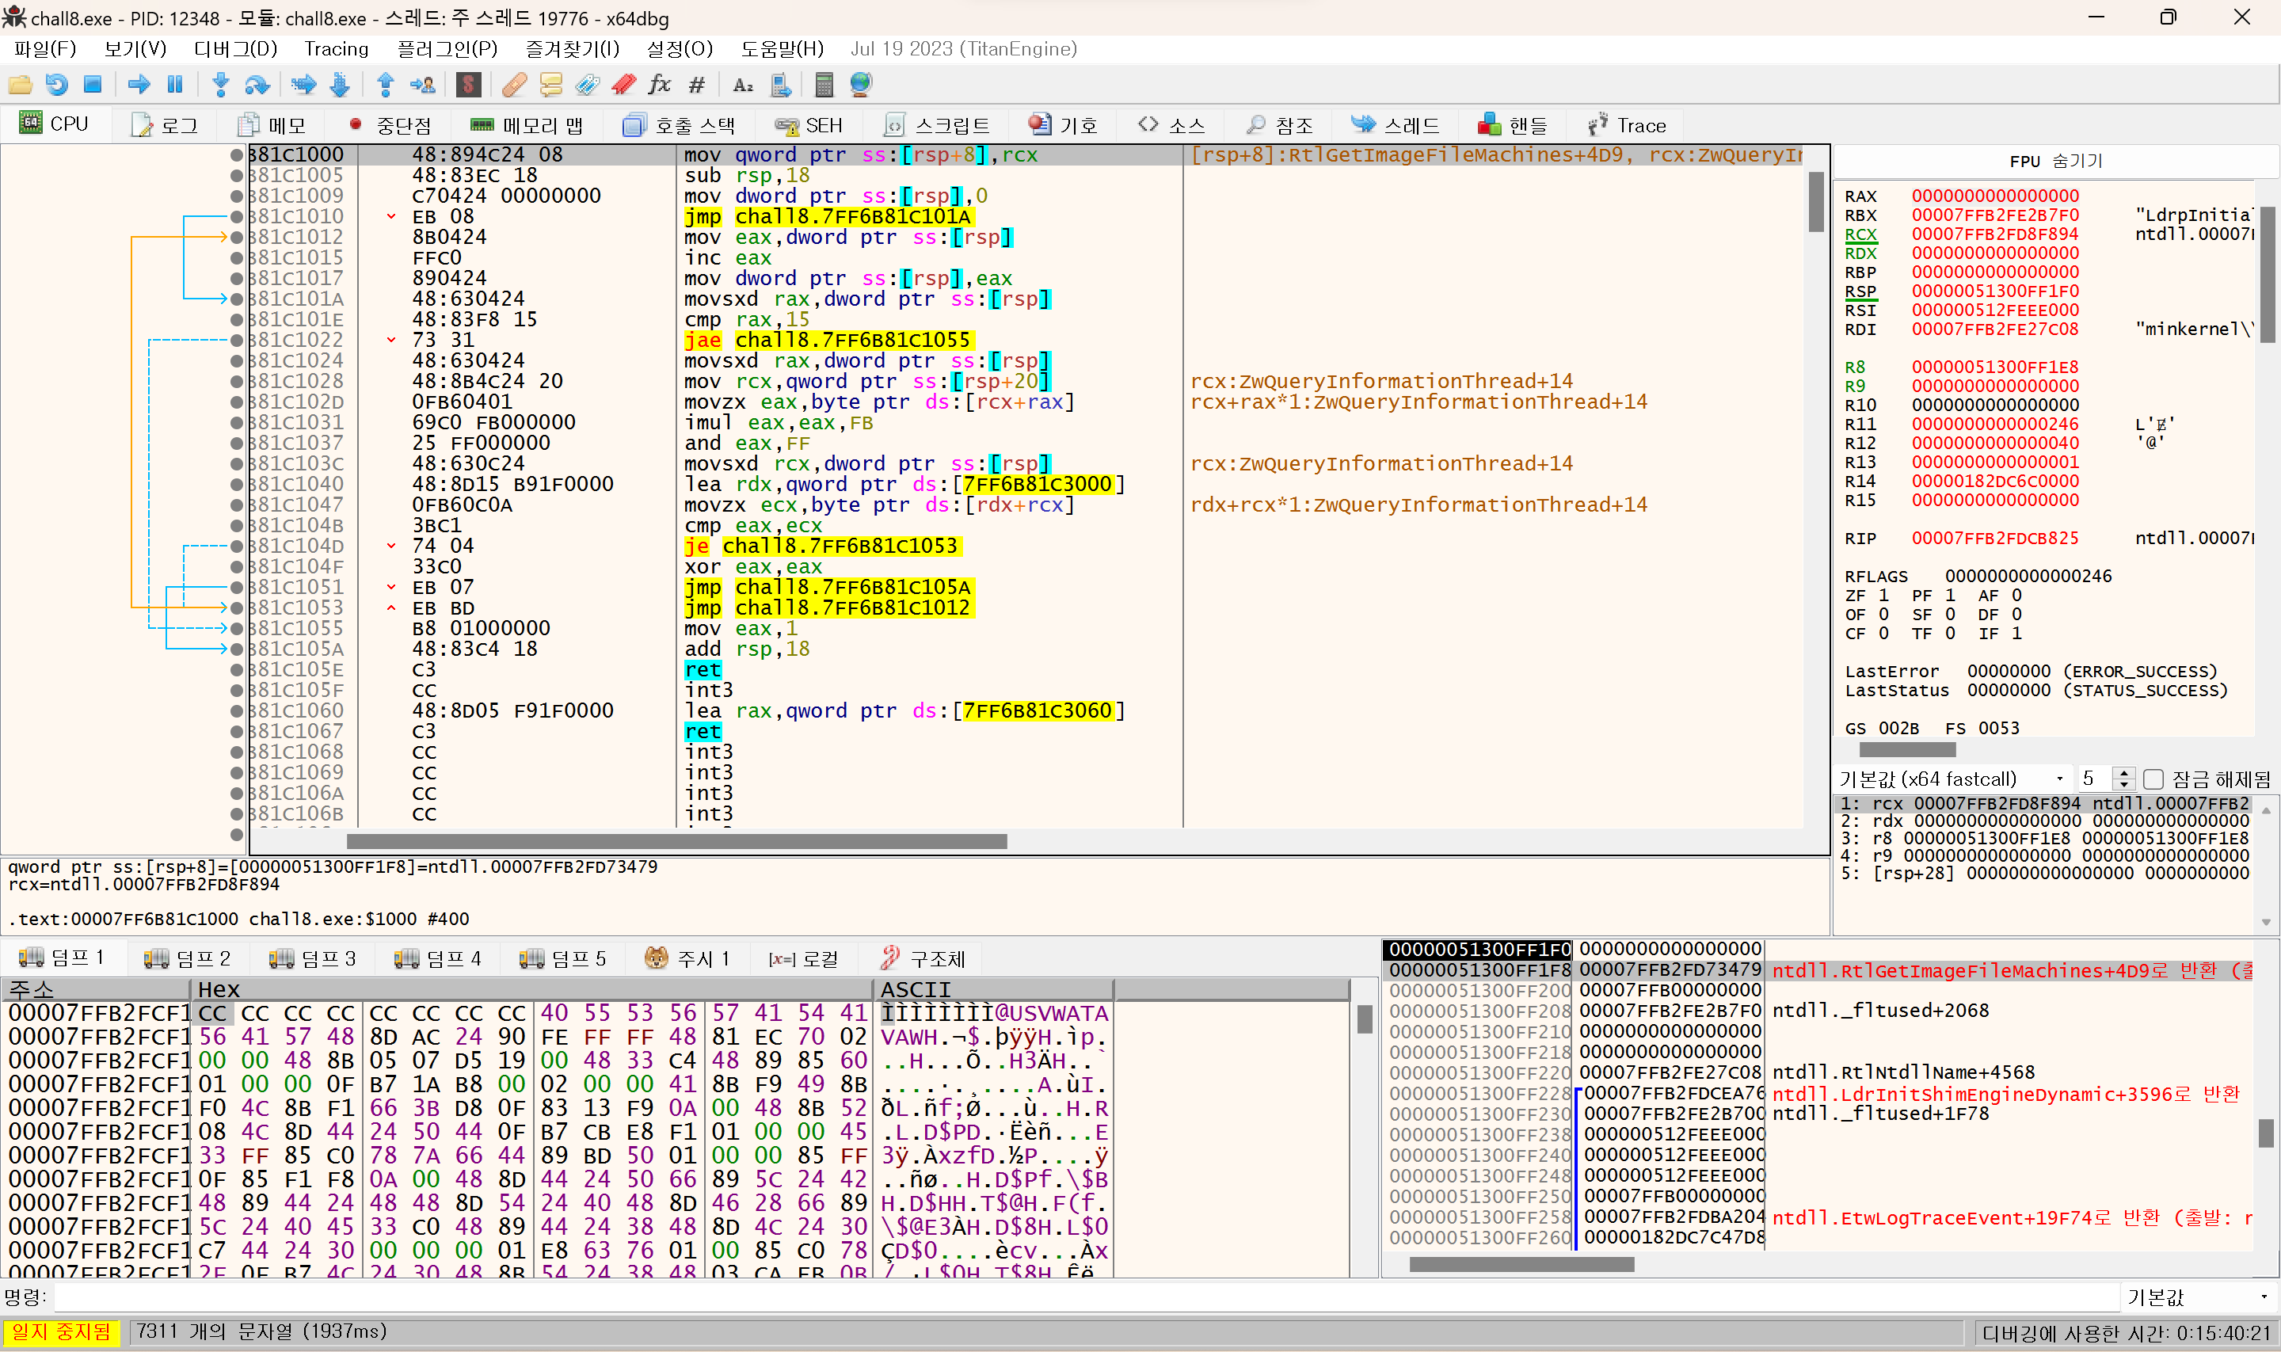Toggle breakpoint dot at address 81C1010
This screenshot has height=1352, width=2281.
point(237,217)
